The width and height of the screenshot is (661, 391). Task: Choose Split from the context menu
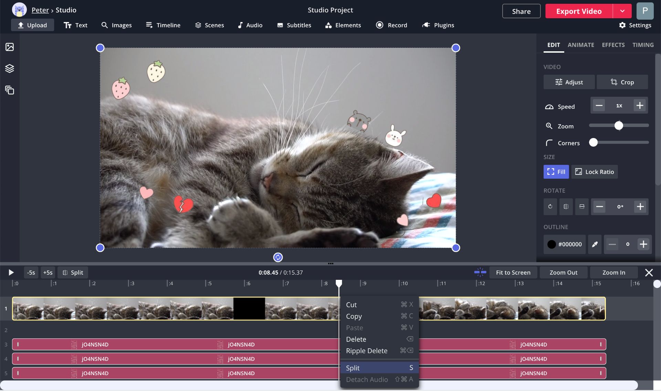(x=379, y=368)
